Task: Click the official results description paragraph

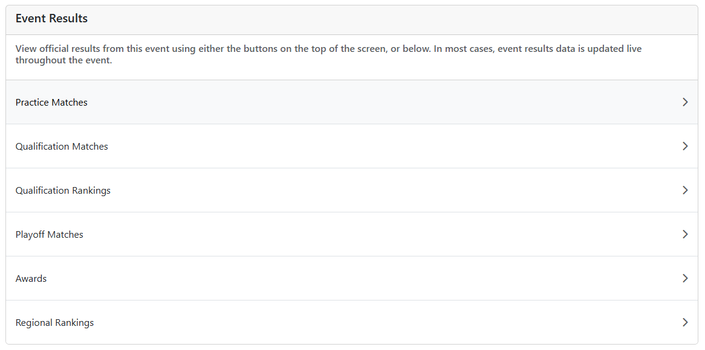Action: tap(328, 54)
